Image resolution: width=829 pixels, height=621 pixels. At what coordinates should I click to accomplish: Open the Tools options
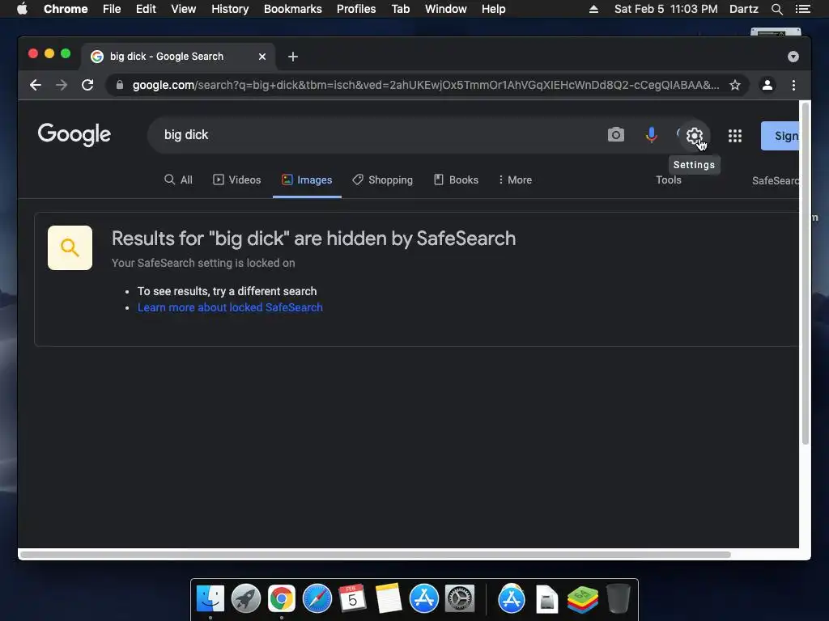[x=668, y=180]
